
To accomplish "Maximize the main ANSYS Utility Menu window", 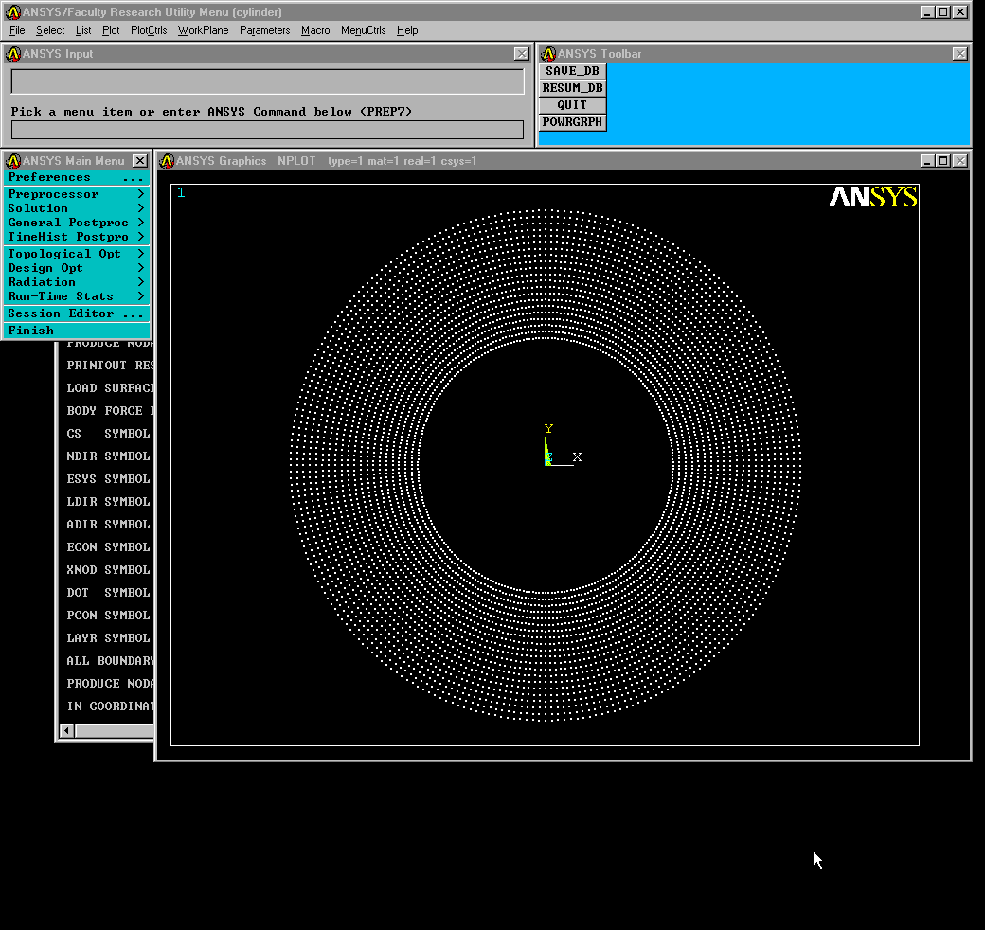I will coord(943,12).
